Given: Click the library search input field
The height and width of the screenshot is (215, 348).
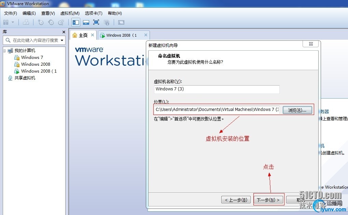Looking at the screenshot, I should click(x=34, y=40).
